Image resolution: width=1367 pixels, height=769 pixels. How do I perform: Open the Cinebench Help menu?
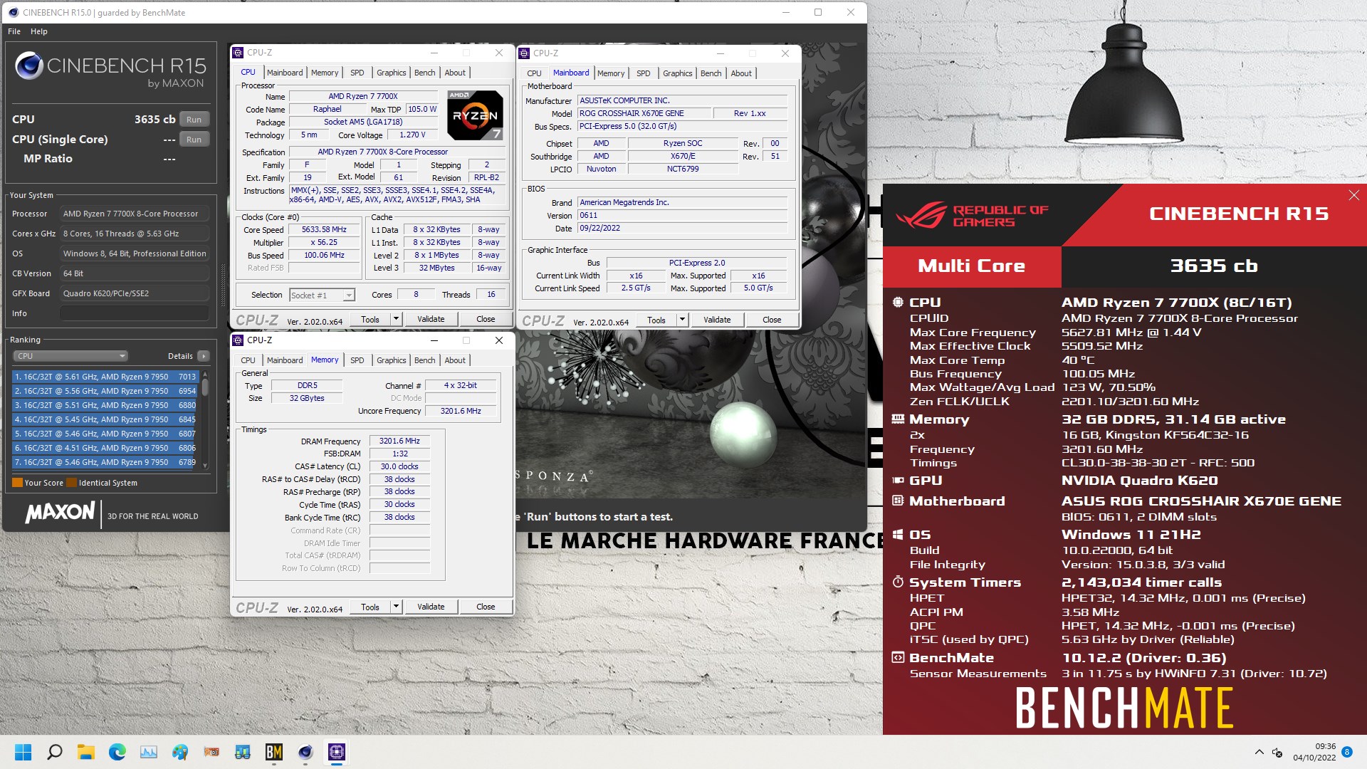click(x=39, y=31)
